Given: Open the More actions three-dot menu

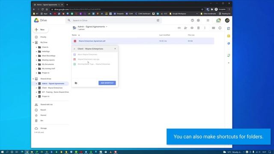Looking at the screenshot, I should tap(205, 28).
